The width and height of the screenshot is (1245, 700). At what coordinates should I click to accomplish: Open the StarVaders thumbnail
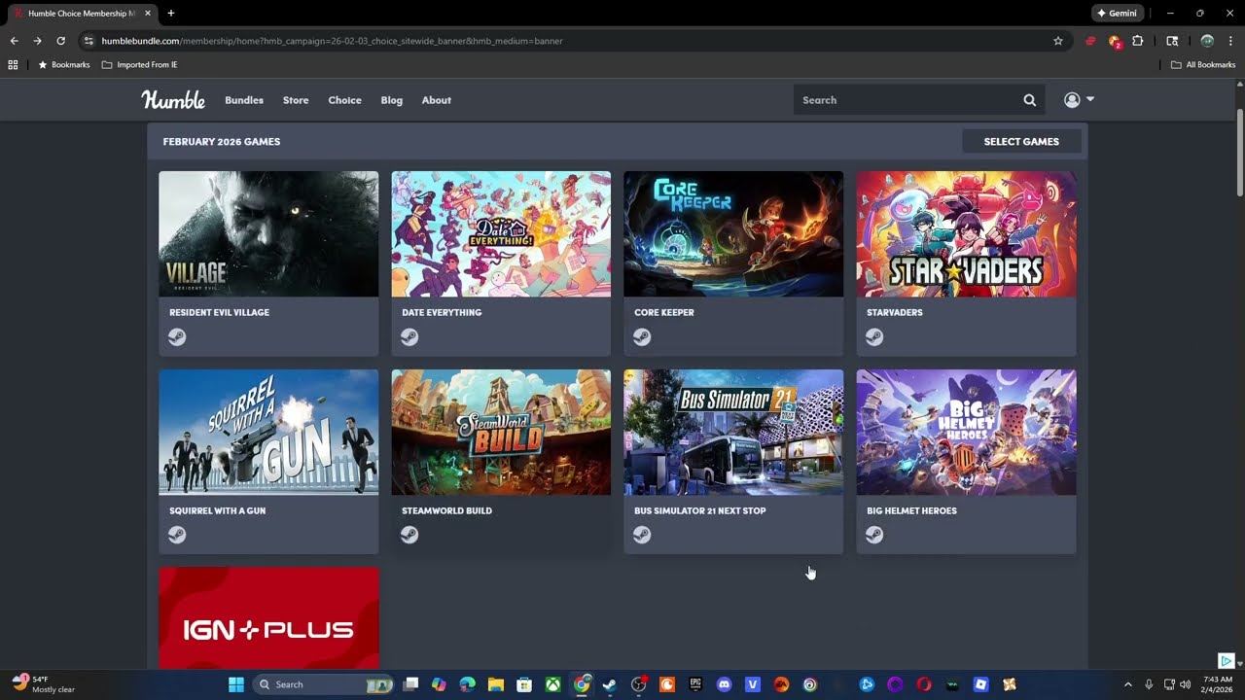coord(966,234)
